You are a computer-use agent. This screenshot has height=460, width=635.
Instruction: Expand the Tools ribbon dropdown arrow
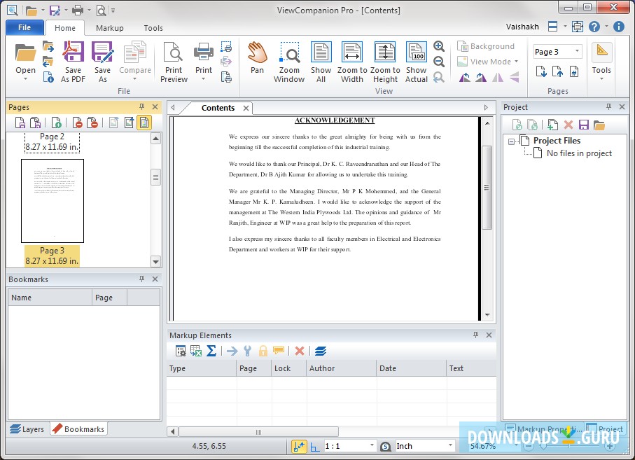pyautogui.click(x=601, y=79)
